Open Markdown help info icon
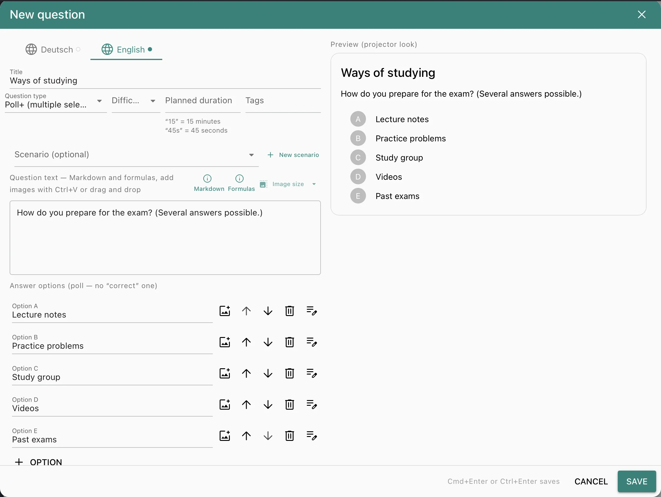661x497 pixels. point(207,179)
